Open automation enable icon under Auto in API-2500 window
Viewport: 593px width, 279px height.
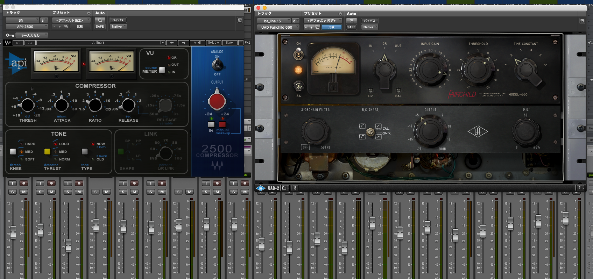[100, 20]
